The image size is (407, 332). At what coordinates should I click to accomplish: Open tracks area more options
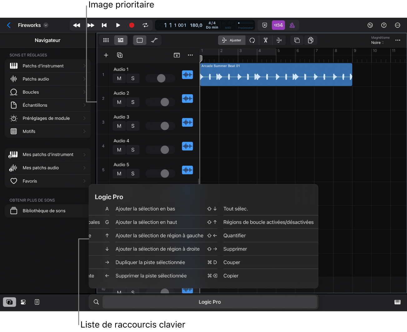[398, 40]
